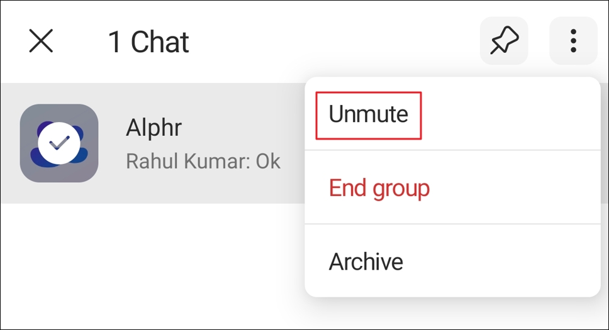Toggle the vertical ellipsis button
The image size is (609, 330).
[573, 41]
